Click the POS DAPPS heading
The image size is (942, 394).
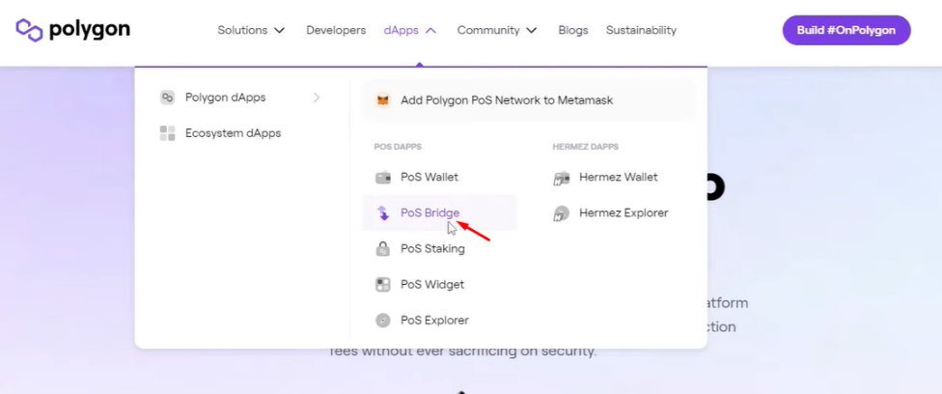click(398, 147)
